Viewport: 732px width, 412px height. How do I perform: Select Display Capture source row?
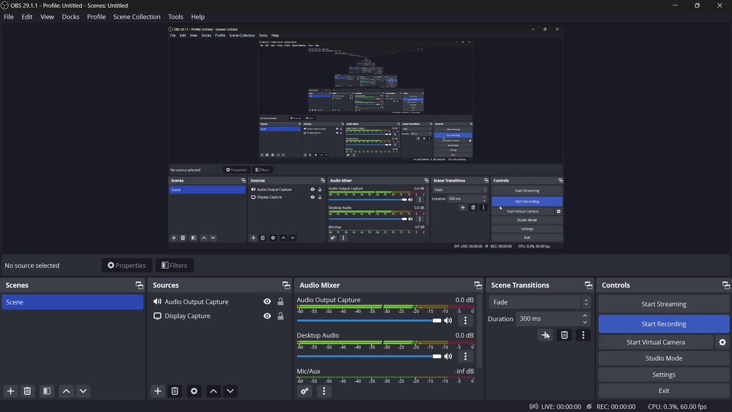point(218,316)
